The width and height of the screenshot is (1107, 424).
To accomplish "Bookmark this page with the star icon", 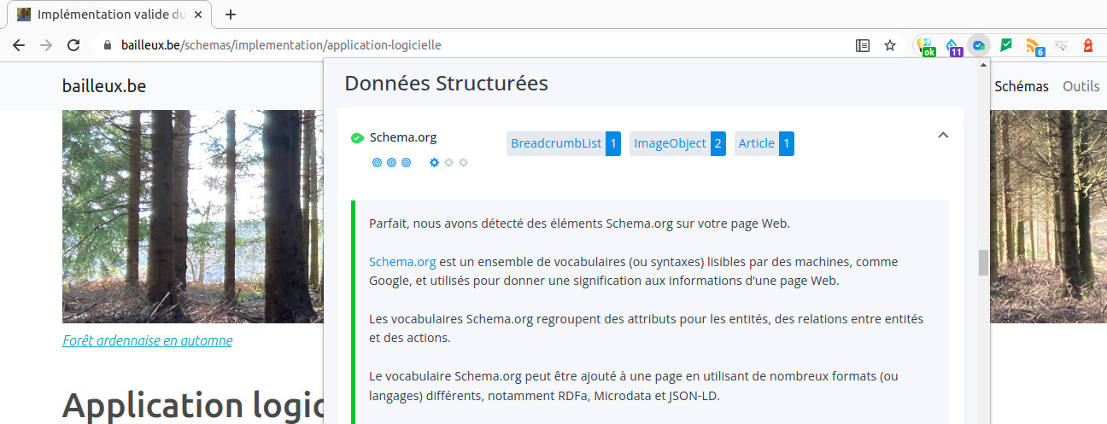I will [x=890, y=45].
